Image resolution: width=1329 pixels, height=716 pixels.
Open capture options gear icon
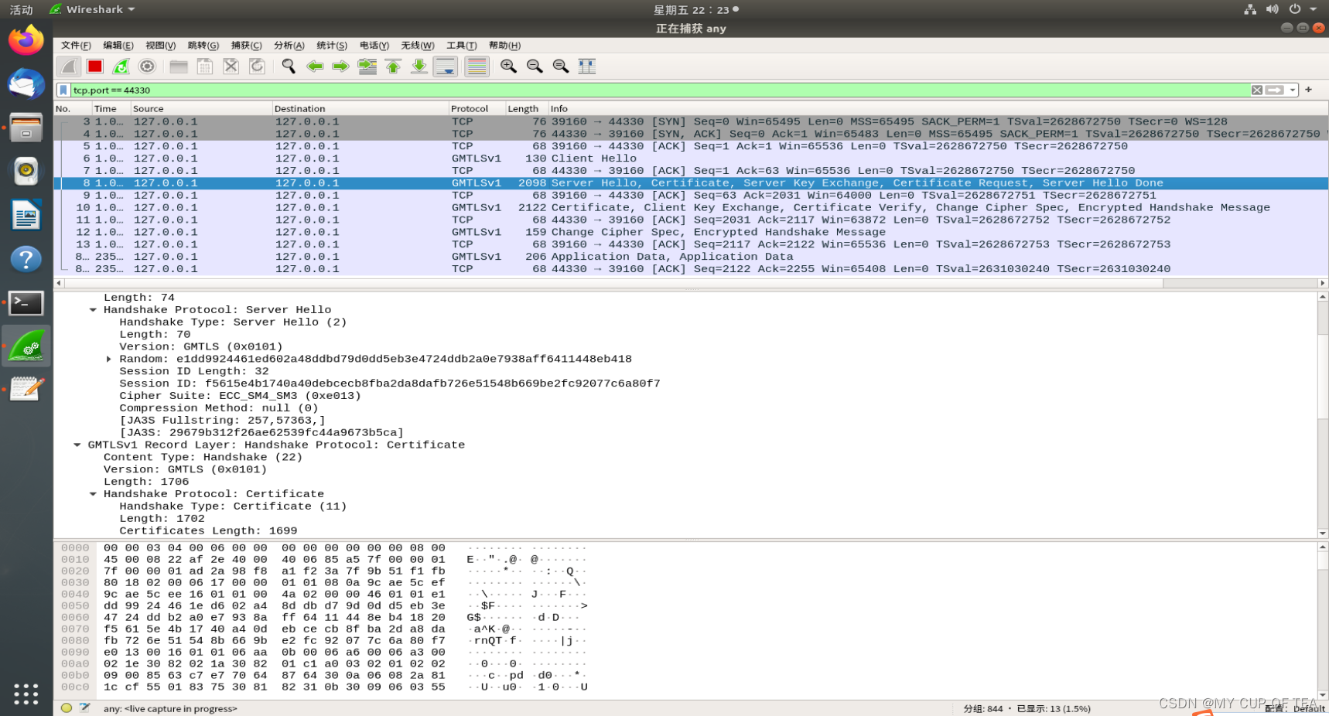[147, 66]
